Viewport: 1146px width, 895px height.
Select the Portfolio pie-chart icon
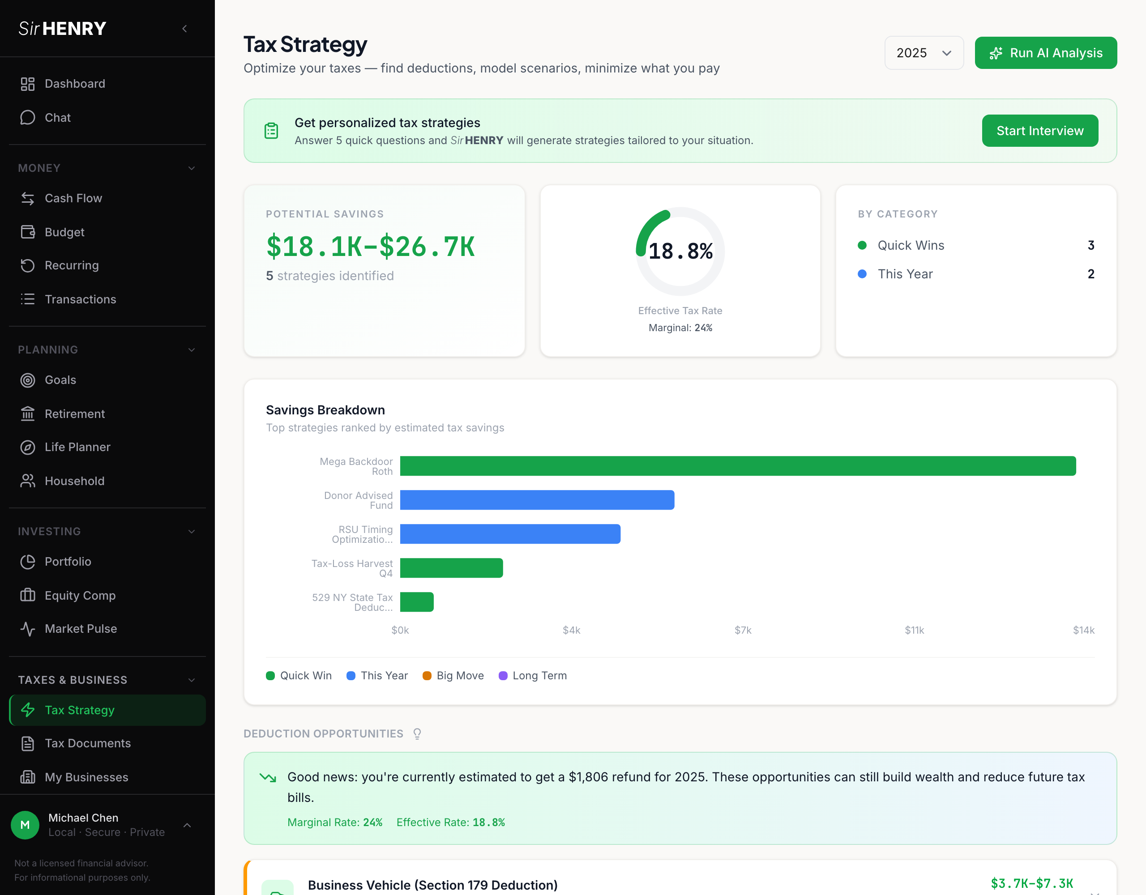pyautogui.click(x=27, y=561)
